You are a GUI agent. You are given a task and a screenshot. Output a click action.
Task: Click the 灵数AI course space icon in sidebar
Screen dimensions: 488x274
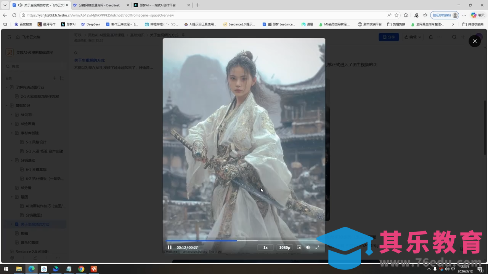click(x=9, y=52)
